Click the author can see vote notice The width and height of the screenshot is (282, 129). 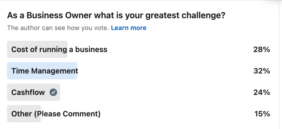(58, 28)
